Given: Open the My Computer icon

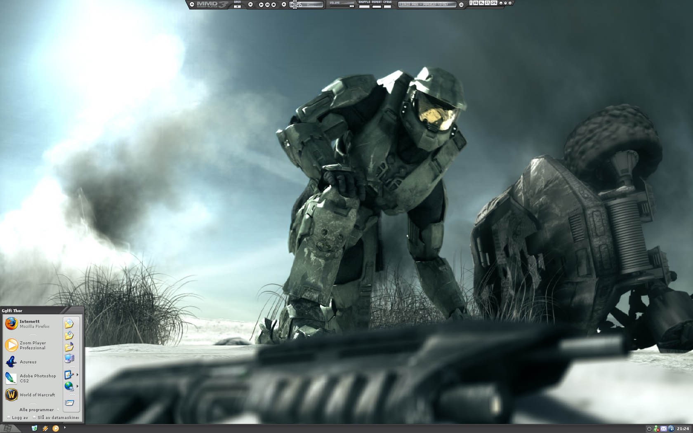Looking at the screenshot, I should tap(69, 358).
